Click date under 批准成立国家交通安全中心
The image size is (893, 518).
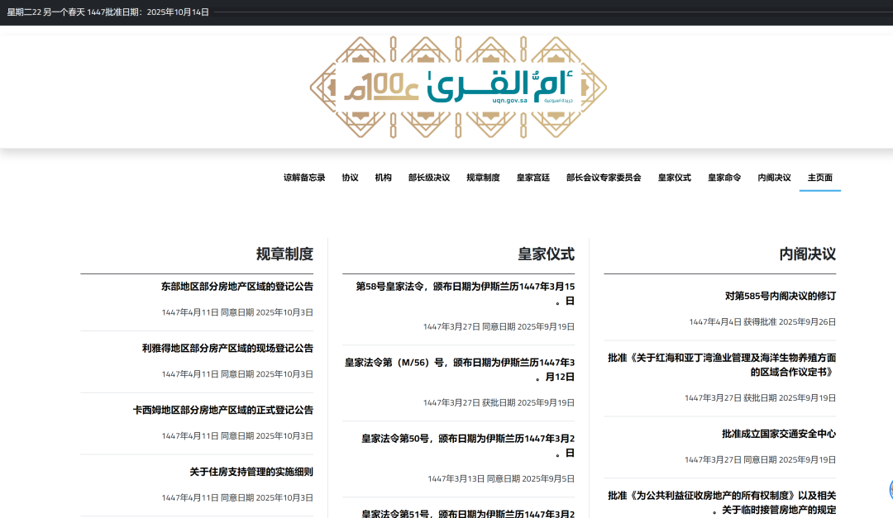point(760,460)
